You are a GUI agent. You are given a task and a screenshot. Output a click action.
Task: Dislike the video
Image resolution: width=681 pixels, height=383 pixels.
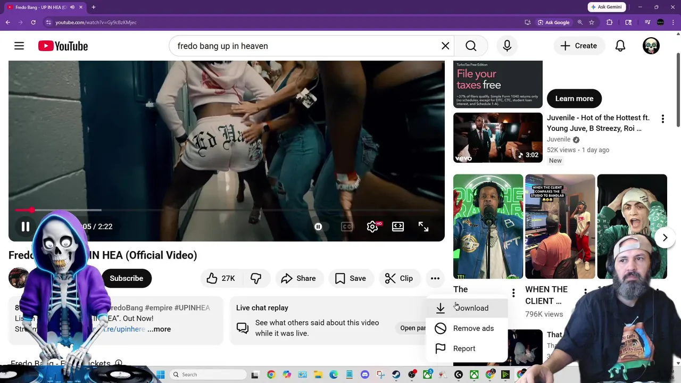pyautogui.click(x=256, y=278)
